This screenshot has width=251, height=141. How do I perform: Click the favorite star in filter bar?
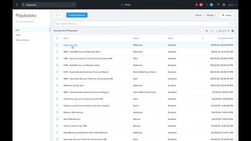pyautogui.click(x=230, y=23)
